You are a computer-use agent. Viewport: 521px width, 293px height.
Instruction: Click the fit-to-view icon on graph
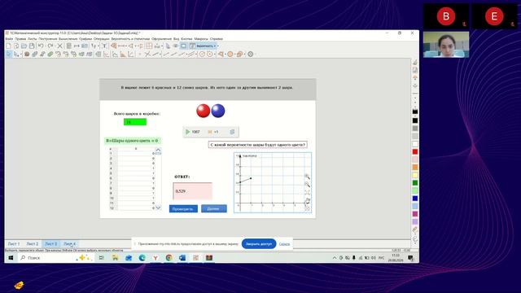pos(307,192)
